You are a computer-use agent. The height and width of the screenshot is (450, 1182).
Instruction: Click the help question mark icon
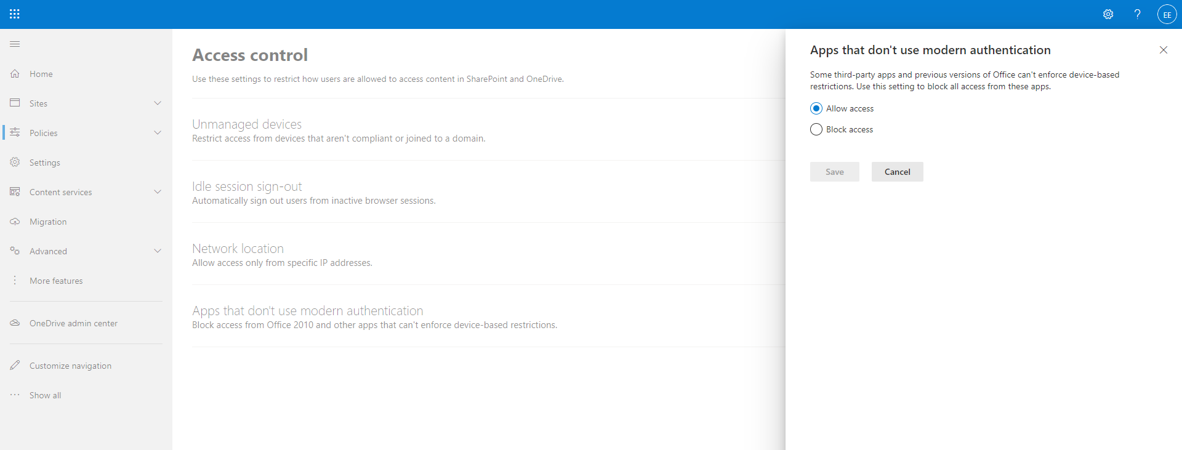1137,14
